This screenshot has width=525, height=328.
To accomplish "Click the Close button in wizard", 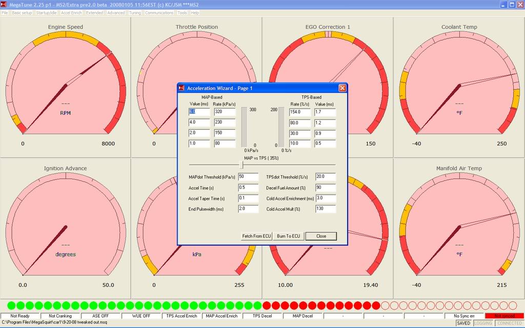I will 321,236.
